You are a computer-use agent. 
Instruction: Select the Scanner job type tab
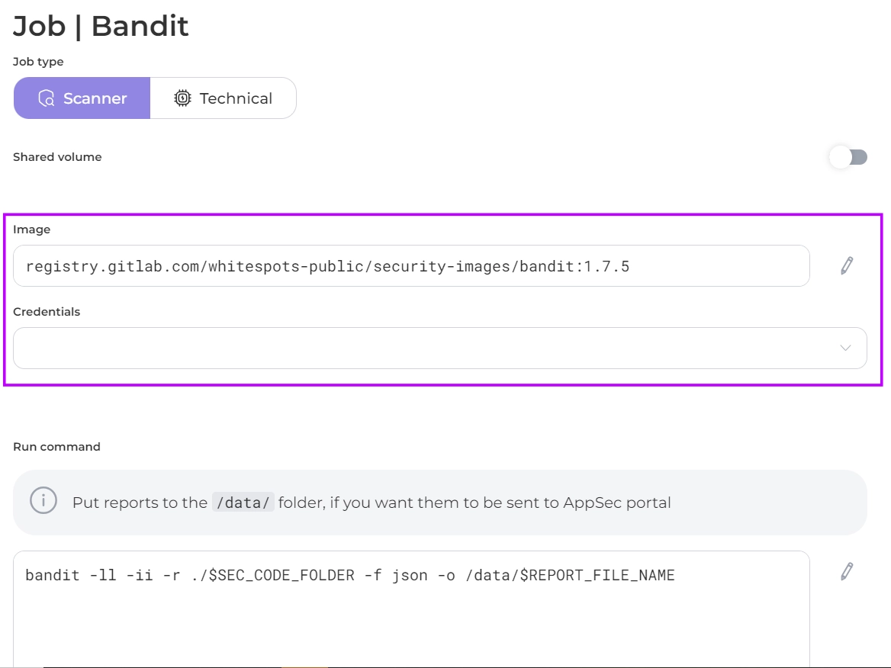click(x=82, y=98)
